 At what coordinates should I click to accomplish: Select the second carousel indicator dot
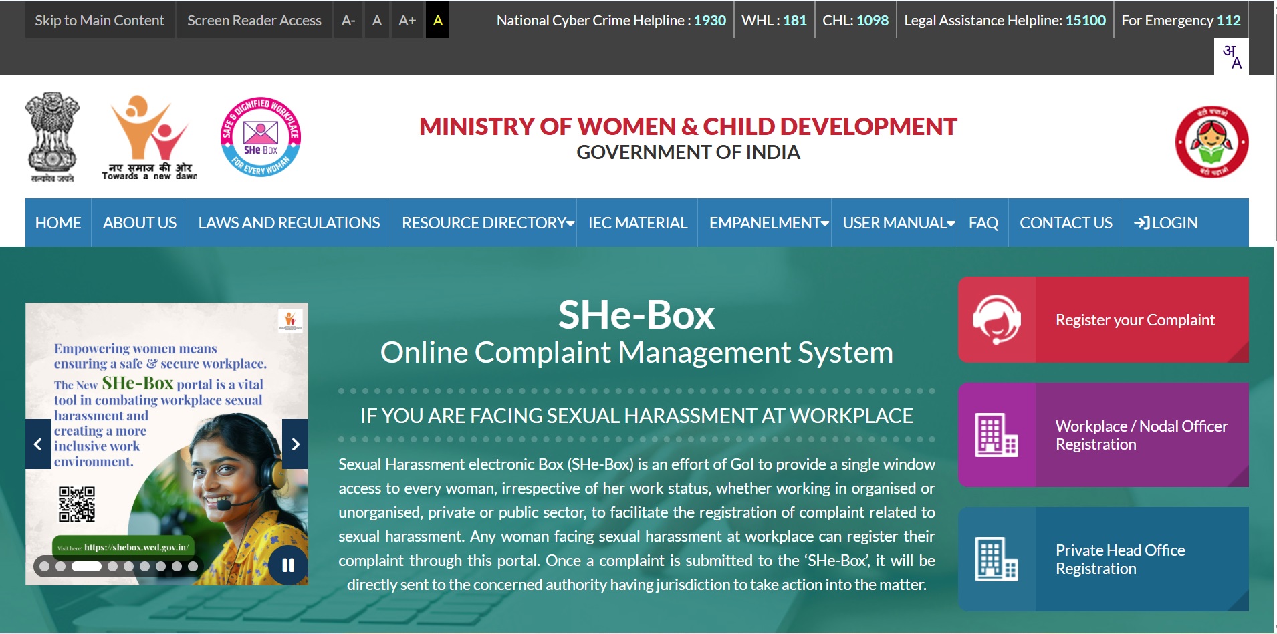[61, 566]
